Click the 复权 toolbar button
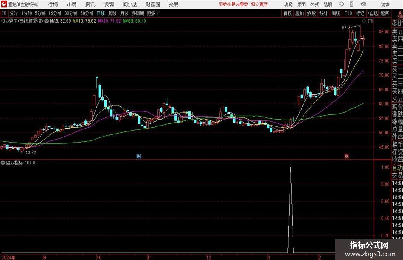The image size is (403, 260). [x=287, y=13]
